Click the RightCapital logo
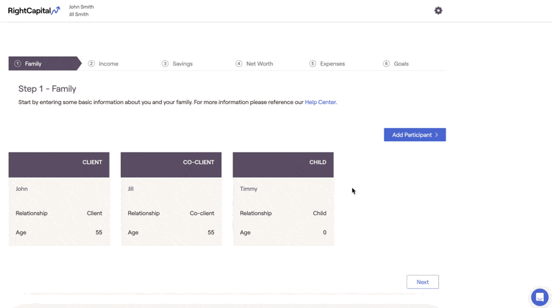Screen dimensions: 552x308 pyautogui.click(x=34, y=10)
